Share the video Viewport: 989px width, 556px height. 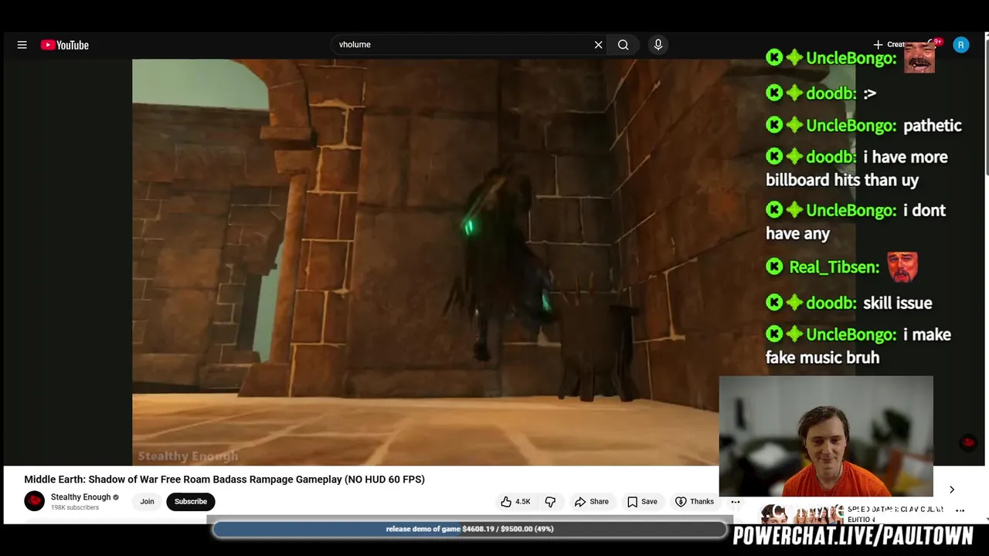(x=592, y=502)
